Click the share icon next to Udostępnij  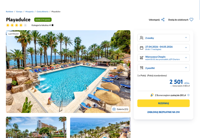(x=163, y=20)
